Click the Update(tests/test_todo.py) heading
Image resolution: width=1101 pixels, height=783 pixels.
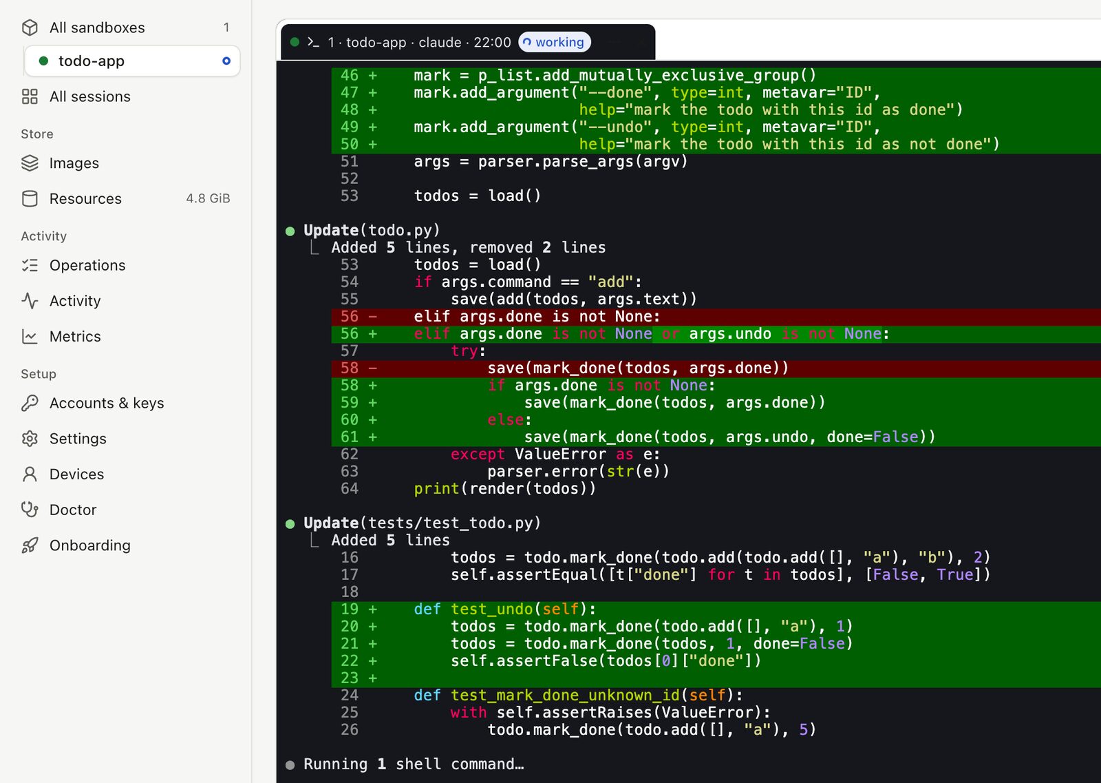423,523
